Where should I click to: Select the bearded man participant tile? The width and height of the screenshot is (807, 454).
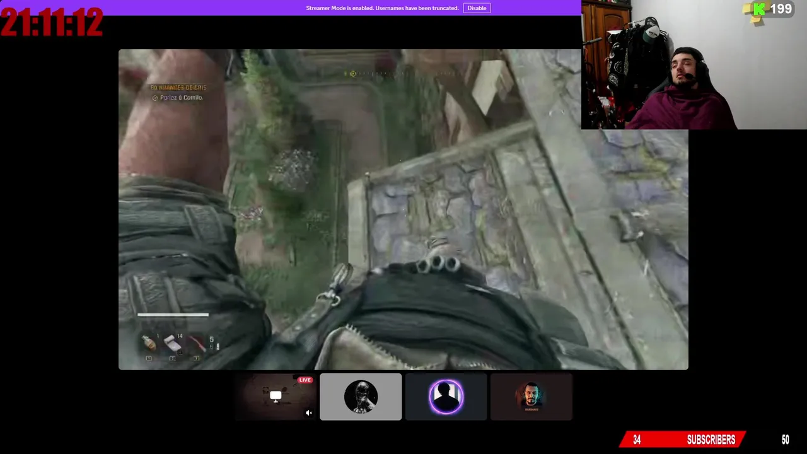531,397
